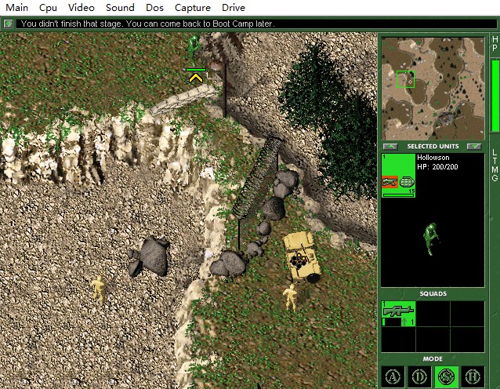Viewport: 500px width, 389px height.
Task: Click the soldier portrait in unit panel
Action: coord(432,238)
